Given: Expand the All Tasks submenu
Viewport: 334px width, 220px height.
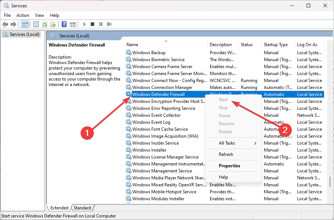Looking at the screenshot, I should pos(234,143).
